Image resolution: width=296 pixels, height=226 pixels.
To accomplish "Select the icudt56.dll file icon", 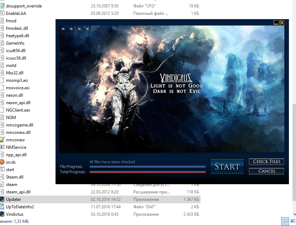I will (2, 51).
